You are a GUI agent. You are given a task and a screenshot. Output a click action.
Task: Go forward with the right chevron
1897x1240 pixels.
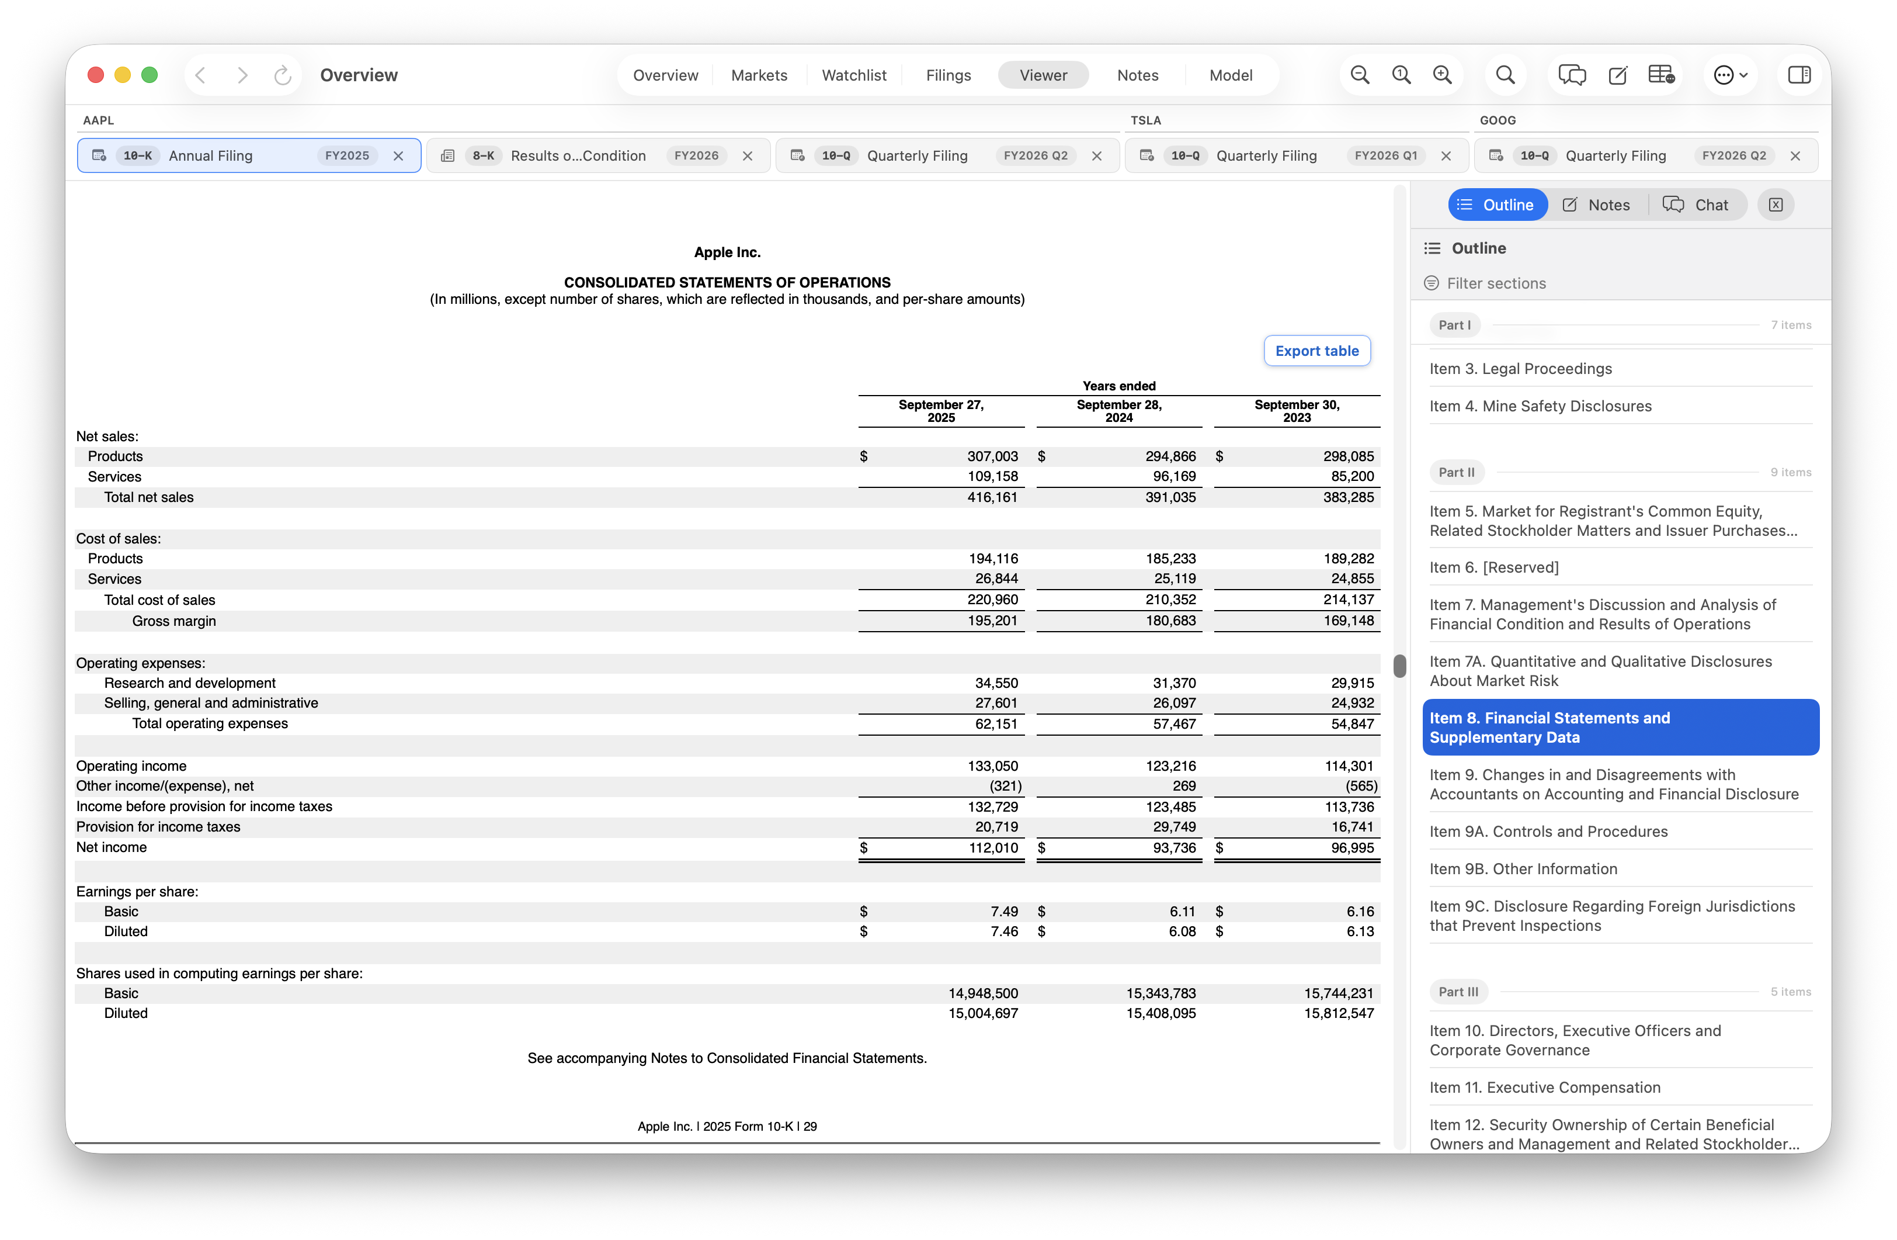[242, 75]
